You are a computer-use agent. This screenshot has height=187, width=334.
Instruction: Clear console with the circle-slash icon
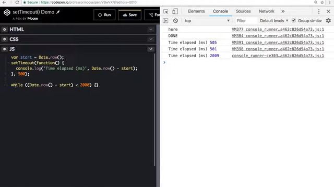[175, 21]
